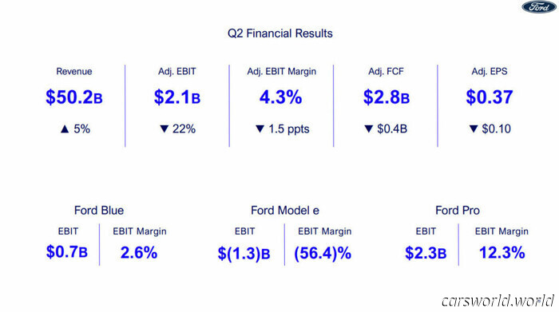This screenshot has height=312, width=559.
Task: Select the Q2 Financial Results title
Action: (280, 34)
